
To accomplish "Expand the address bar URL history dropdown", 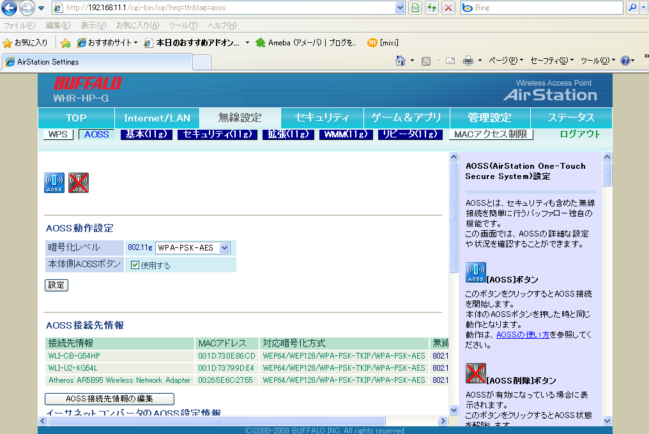I will point(400,8).
